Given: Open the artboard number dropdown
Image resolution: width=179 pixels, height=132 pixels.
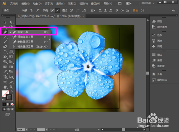Looking at the screenshot, I should tap(47, 129).
